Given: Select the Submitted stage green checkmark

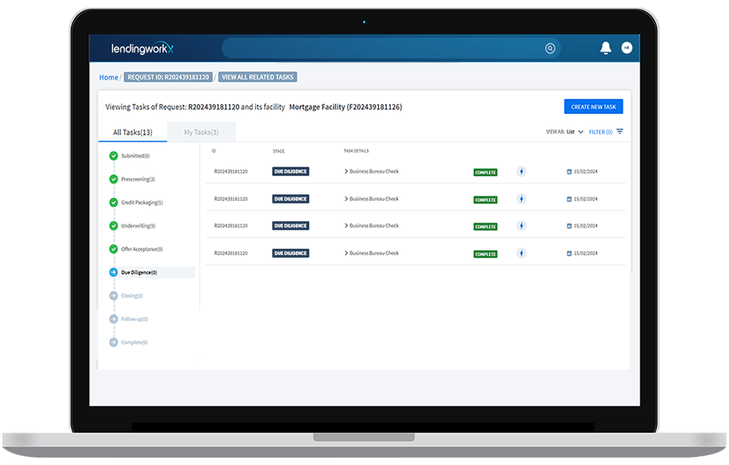Looking at the screenshot, I should click(x=113, y=155).
